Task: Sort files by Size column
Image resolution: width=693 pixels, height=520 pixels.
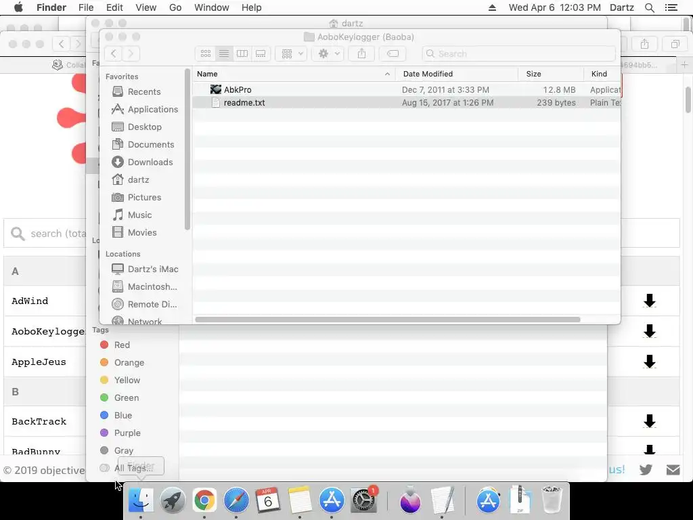Action: (551, 74)
